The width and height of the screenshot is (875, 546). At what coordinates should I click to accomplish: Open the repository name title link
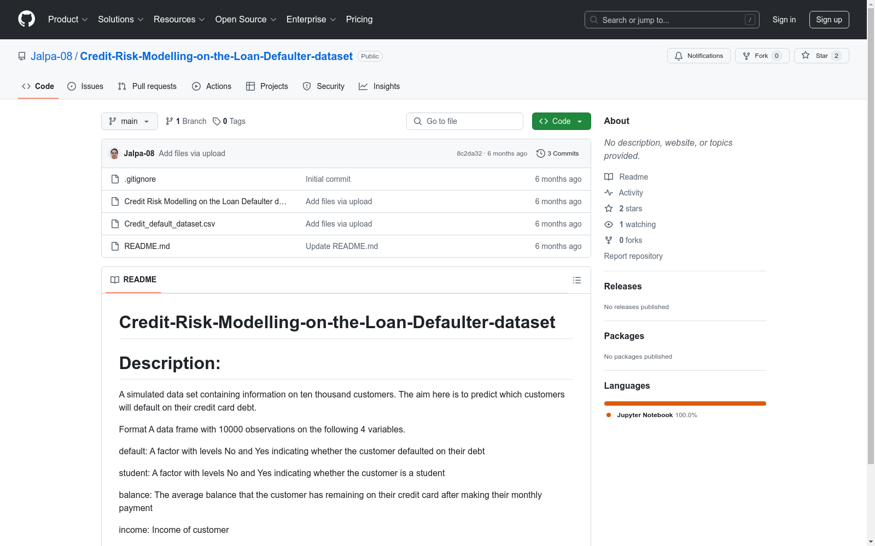click(x=217, y=56)
